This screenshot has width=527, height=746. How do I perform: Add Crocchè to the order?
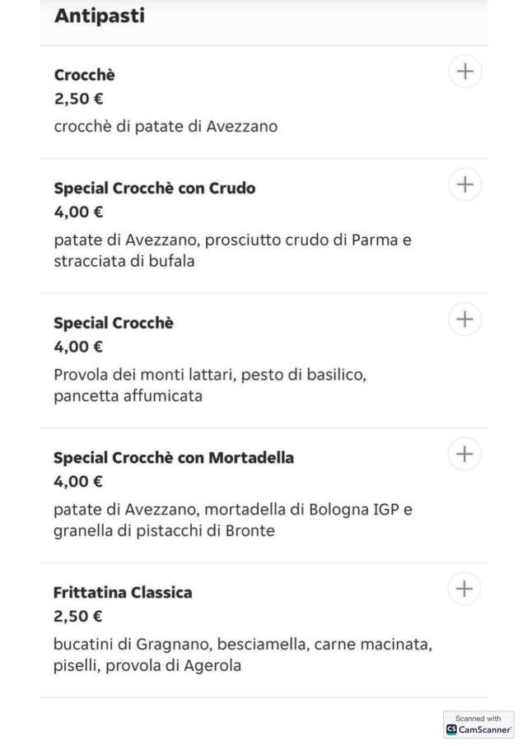coord(464,72)
